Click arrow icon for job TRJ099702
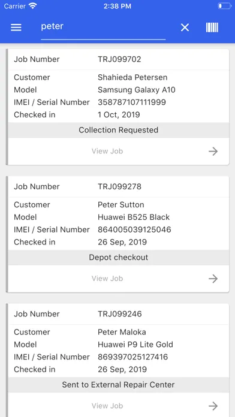Image resolution: width=235 pixels, height=417 pixels. (x=213, y=152)
